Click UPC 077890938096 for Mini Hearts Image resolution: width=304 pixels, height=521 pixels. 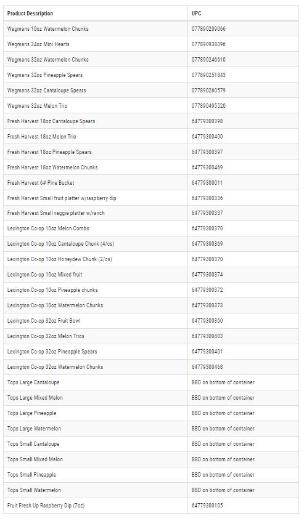point(208,44)
